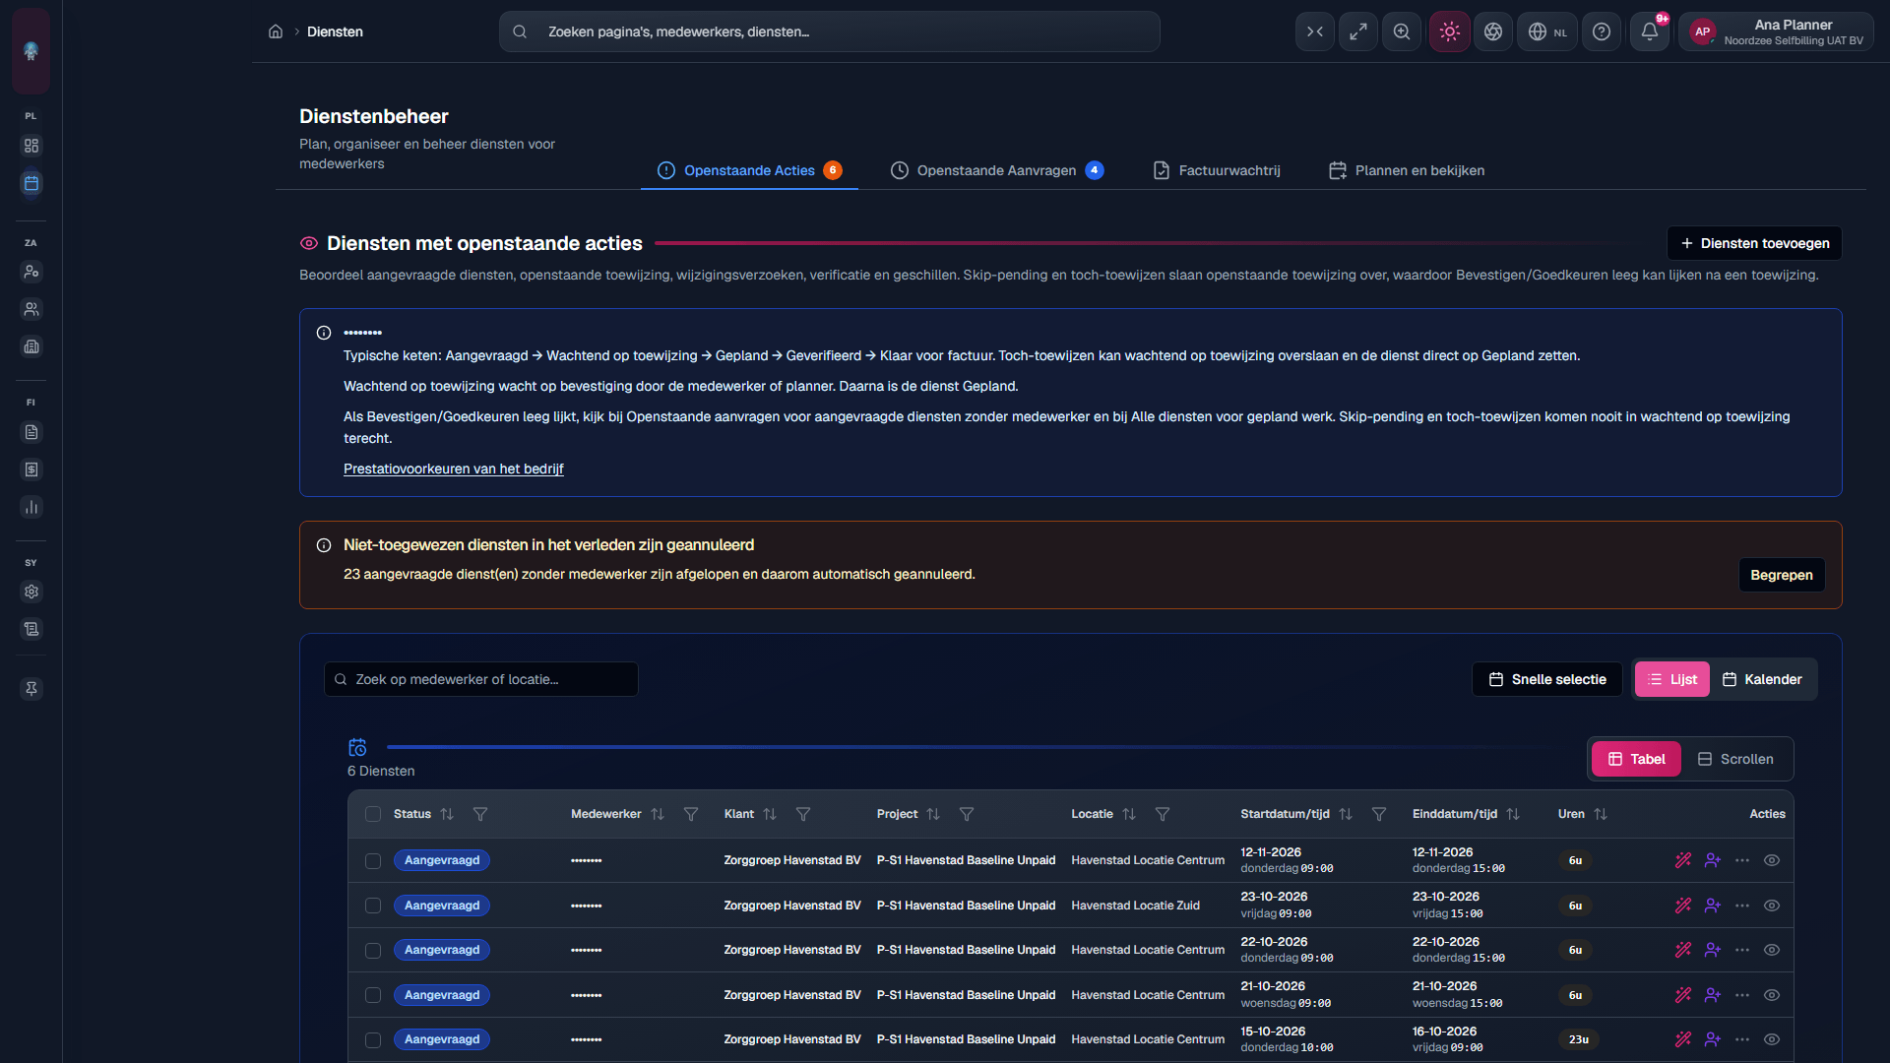Click magic wand icon on 12-11-2026 row

(1683, 860)
